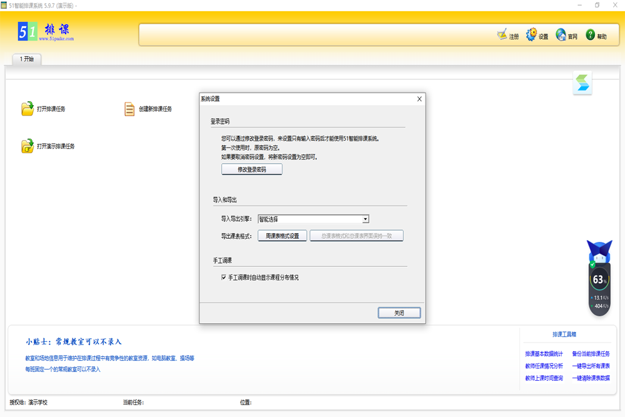
Task: Open 备份当前排课任务 link
Action: pyautogui.click(x=591, y=354)
